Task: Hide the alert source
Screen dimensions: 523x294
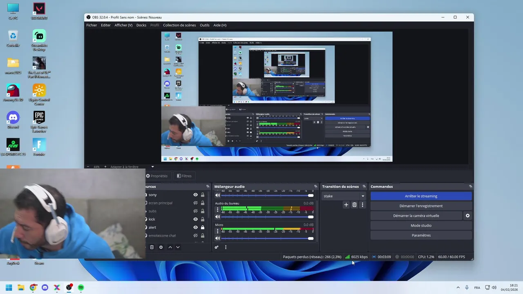Action: pos(195,227)
